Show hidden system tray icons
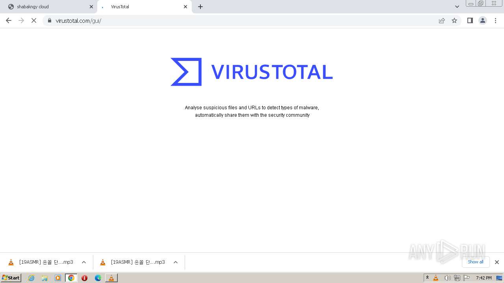Screen dimensions: 504x283 coord(427,278)
